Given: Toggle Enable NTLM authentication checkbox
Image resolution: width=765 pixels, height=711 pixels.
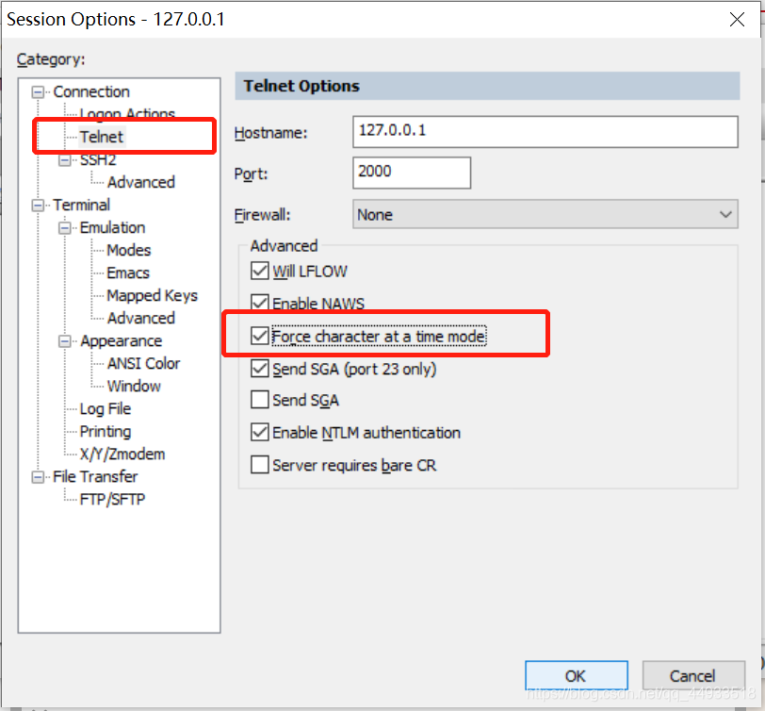Looking at the screenshot, I should coord(260,432).
